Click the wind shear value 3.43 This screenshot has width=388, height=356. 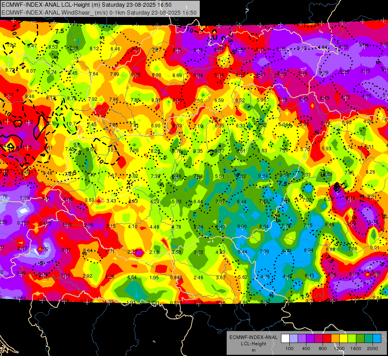(111, 201)
